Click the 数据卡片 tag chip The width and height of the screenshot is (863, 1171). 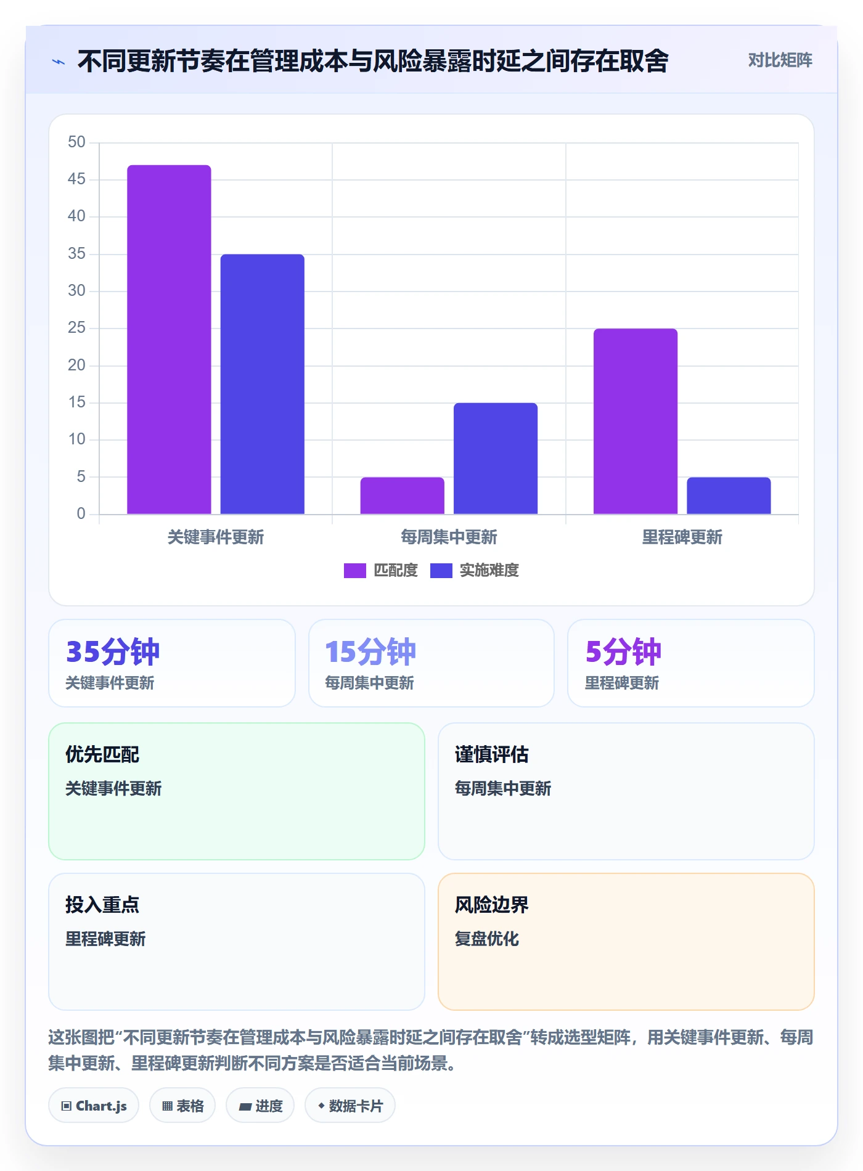click(x=350, y=1106)
